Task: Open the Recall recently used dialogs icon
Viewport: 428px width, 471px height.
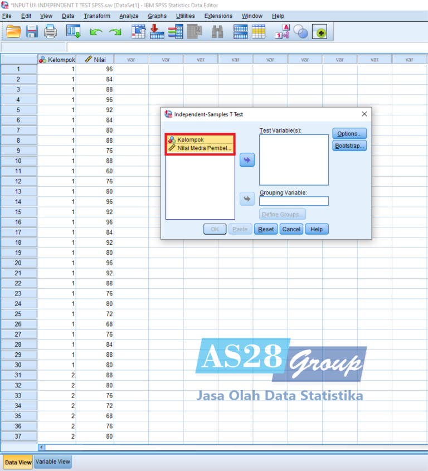Action: coord(74,32)
